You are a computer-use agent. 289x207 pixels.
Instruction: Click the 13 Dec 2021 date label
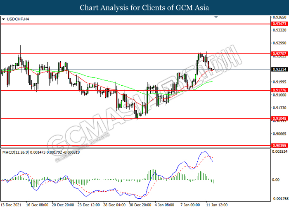(x=11, y=205)
